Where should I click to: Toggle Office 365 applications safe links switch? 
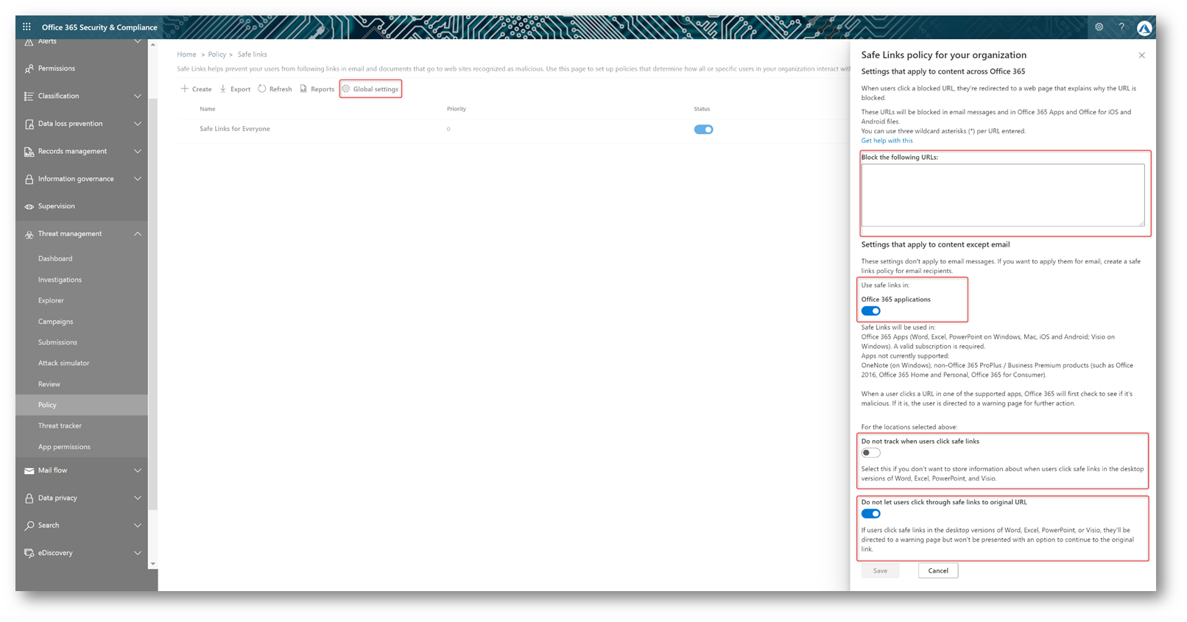pos(871,311)
